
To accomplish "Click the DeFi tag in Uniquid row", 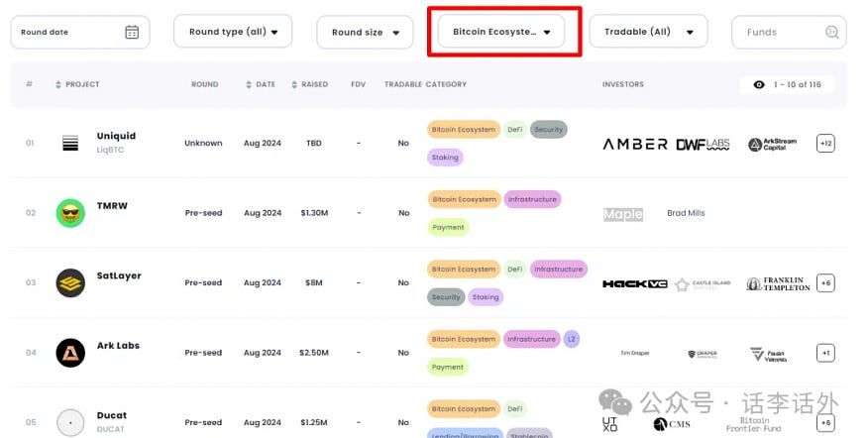I will pos(515,130).
